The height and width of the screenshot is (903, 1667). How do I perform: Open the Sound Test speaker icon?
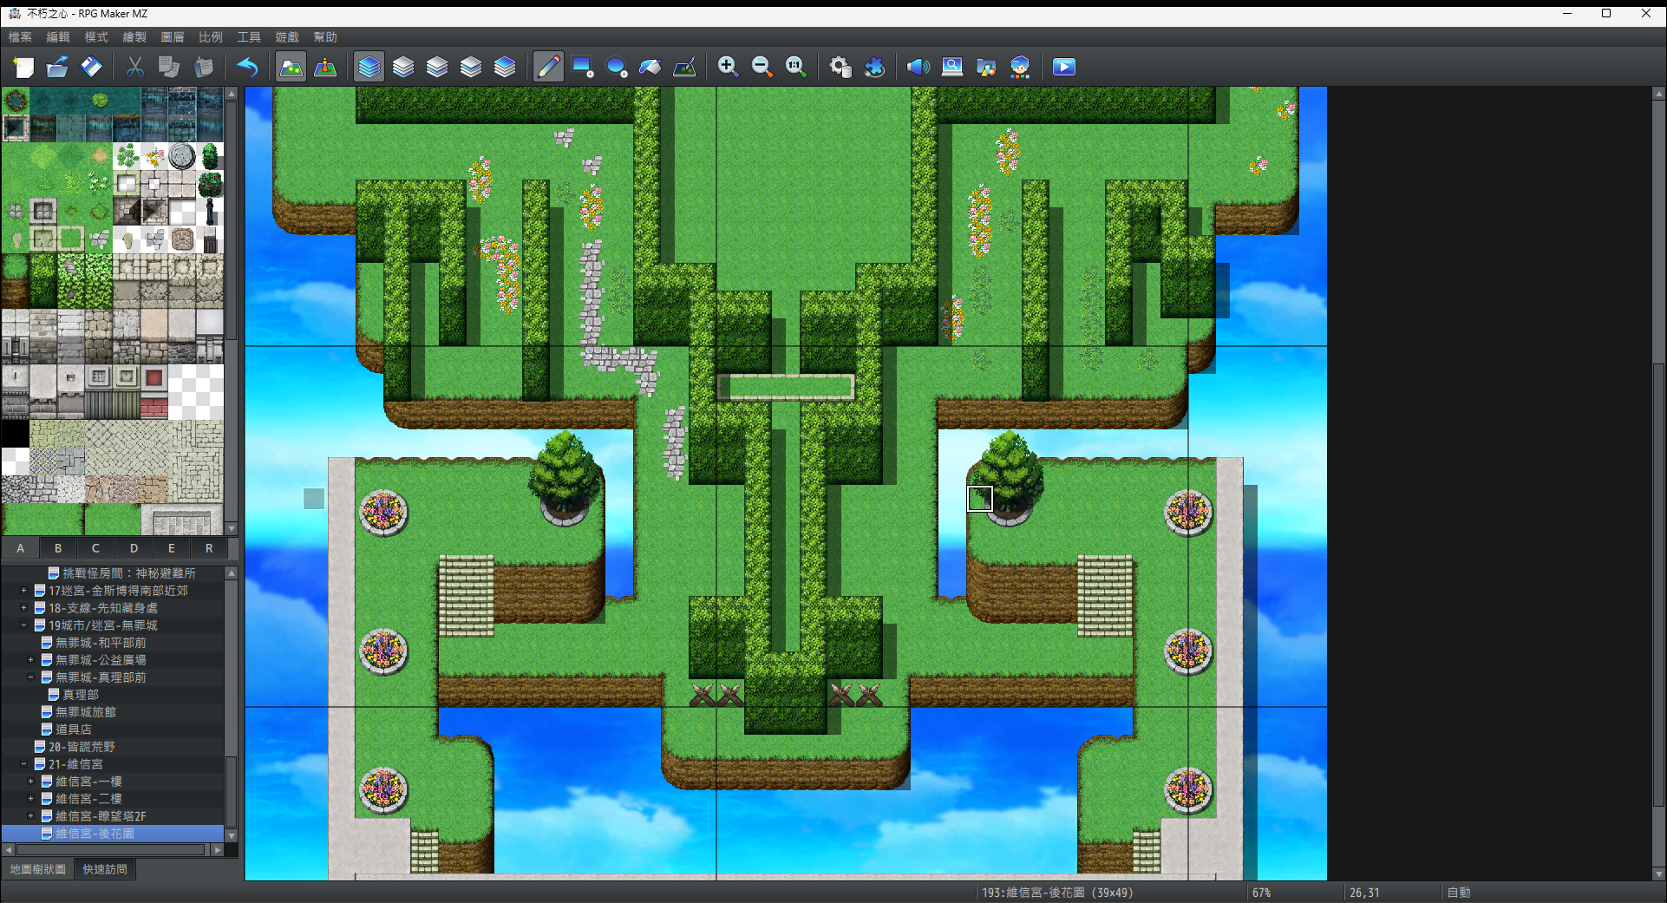[918, 67]
